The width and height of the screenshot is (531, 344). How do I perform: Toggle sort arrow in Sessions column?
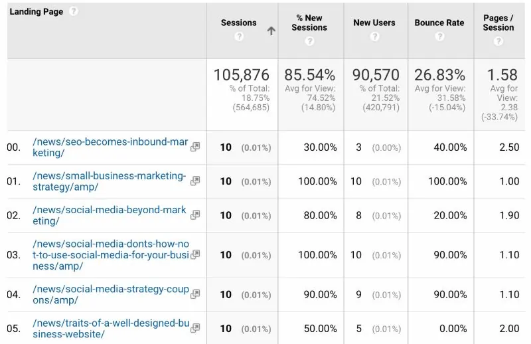click(271, 31)
